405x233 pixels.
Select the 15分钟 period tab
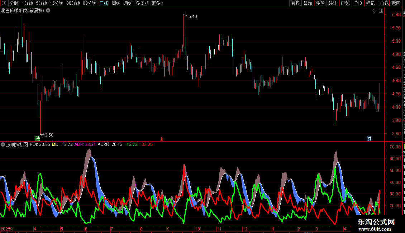click(57, 3)
